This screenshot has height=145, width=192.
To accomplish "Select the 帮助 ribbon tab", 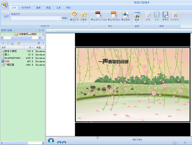I will 68,8.
